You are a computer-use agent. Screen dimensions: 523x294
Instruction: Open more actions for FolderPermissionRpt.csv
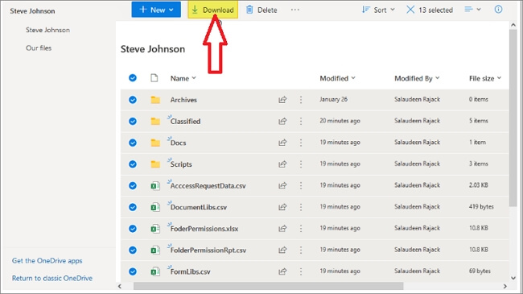pyautogui.click(x=301, y=250)
